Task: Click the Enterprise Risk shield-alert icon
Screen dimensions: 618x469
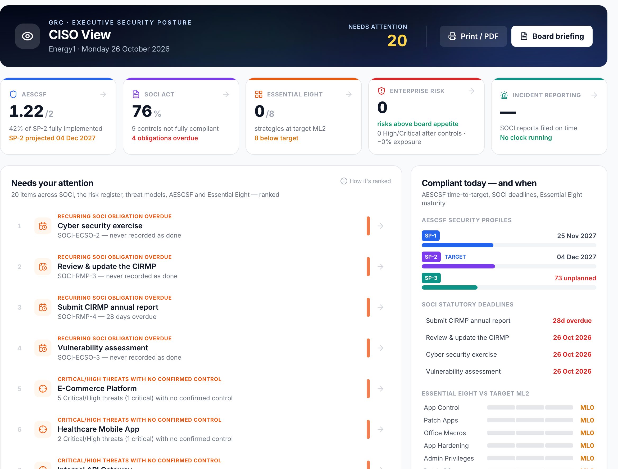Action: click(x=381, y=91)
